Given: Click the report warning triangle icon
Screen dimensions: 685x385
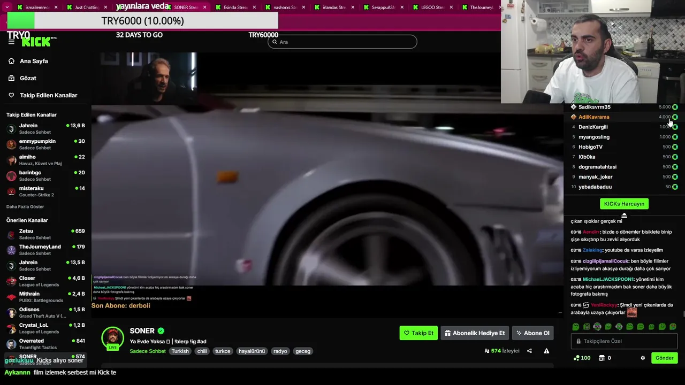Looking at the screenshot, I should click(546, 351).
